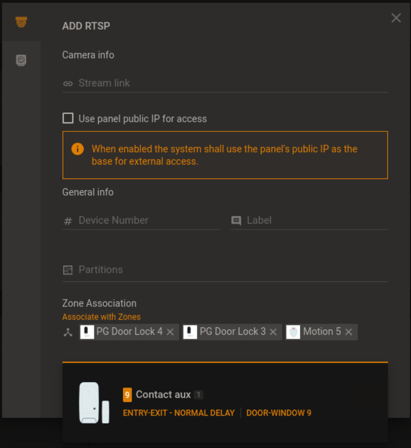The image size is (411, 448).
Task: Close the ADD RTSP dialog
Action: [x=396, y=18]
